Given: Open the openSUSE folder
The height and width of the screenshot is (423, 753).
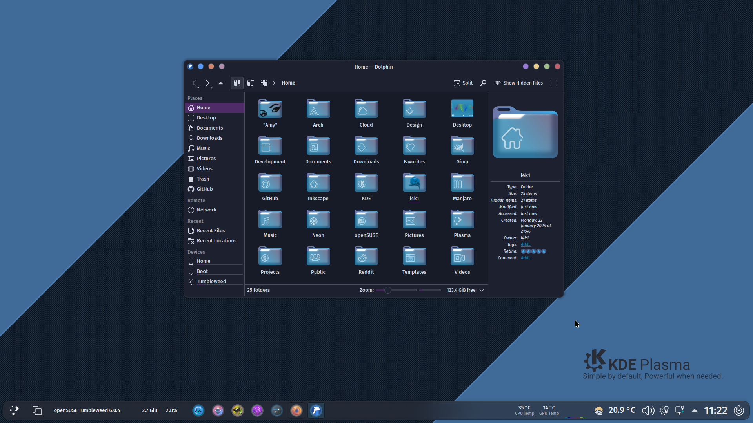Looking at the screenshot, I should (x=366, y=224).
